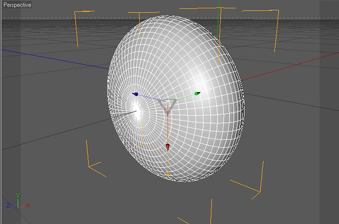This screenshot has height=224, width=339.
Task: Open the Perspective viewport label menu
Action: click(18, 5)
